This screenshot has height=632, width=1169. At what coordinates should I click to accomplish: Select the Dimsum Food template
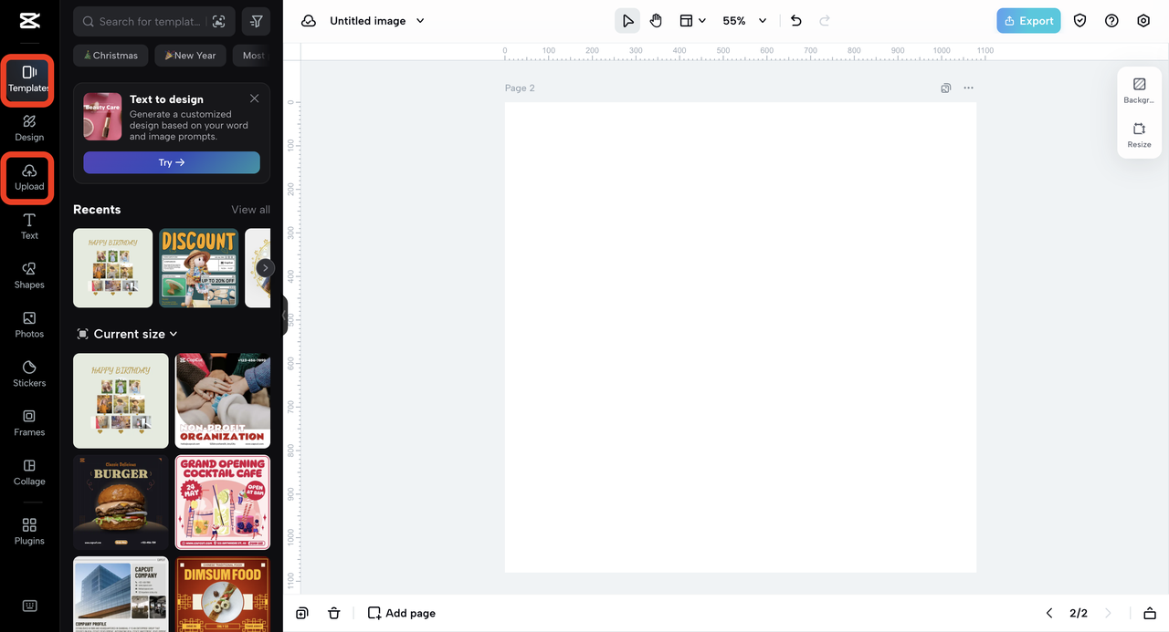[x=222, y=594]
